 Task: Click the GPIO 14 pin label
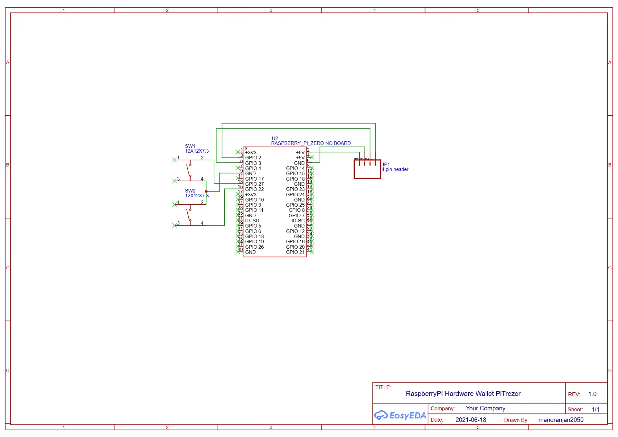(x=295, y=168)
